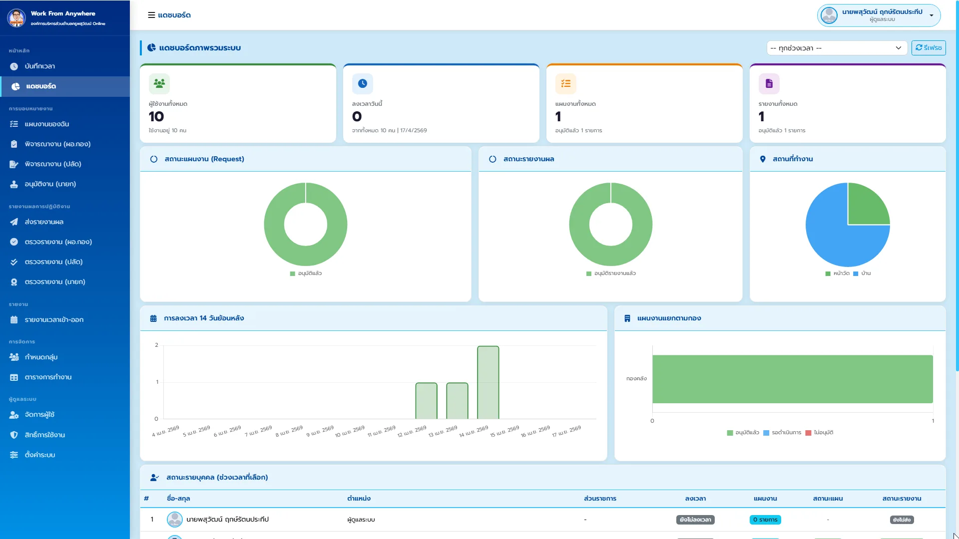The width and height of the screenshot is (959, 539).
Task: Click the รีเฟรช refresh button
Action: pos(929,48)
